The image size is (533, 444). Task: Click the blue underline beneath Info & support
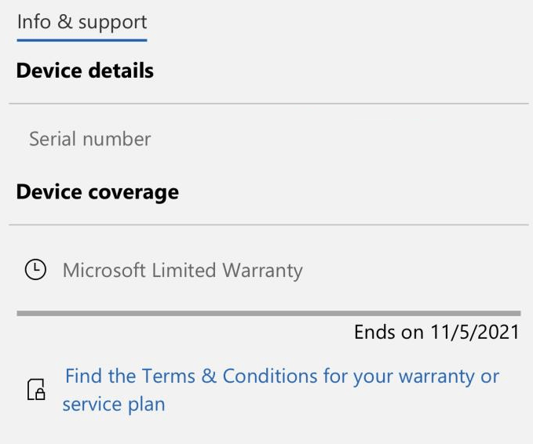(82, 39)
